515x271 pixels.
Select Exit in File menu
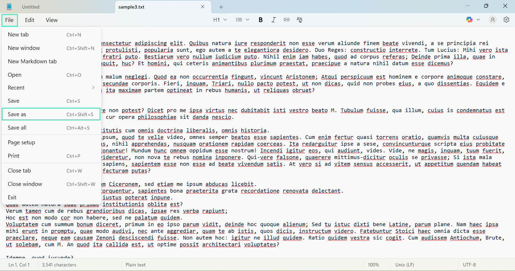pyautogui.click(x=51, y=197)
